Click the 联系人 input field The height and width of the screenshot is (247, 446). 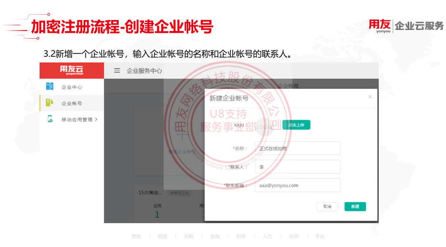pyautogui.click(x=298, y=166)
